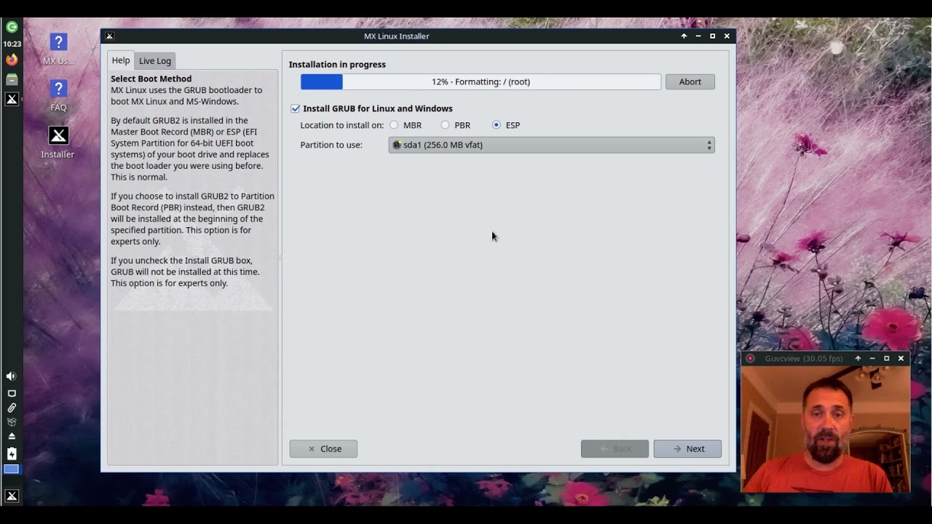Open MX User manual desktop icon
Image resolution: width=932 pixels, height=524 pixels.
(x=58, y=49)
